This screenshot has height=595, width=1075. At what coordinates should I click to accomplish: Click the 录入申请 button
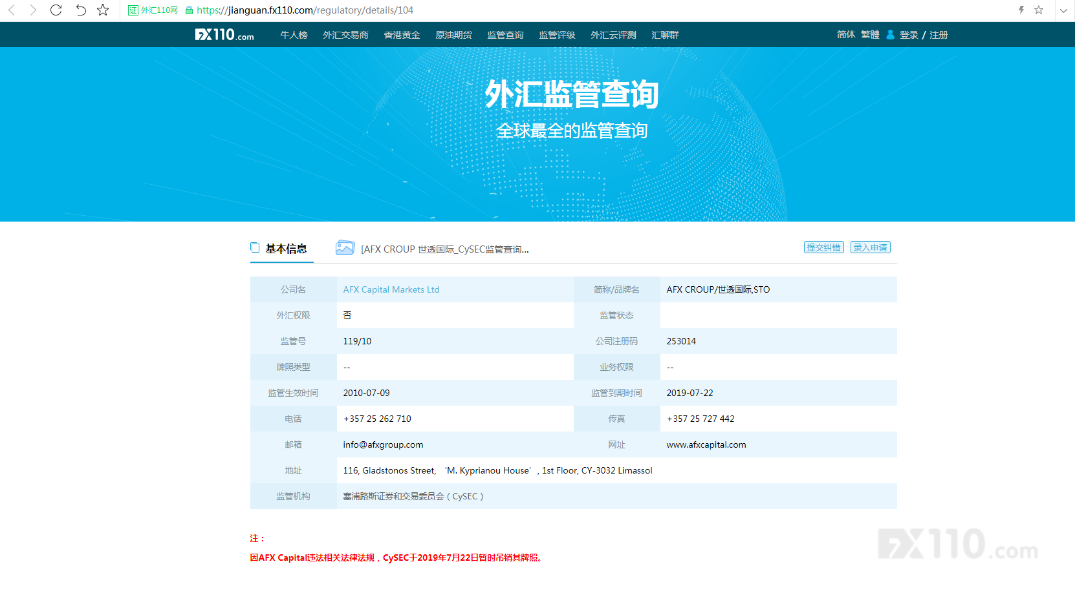pos(871,247)
